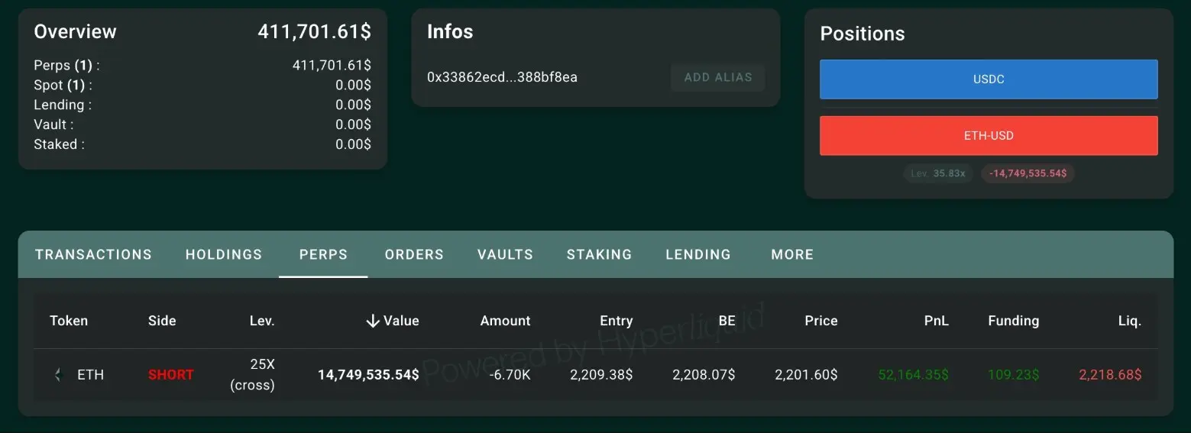Sort by Funding column header
The width and height of the screenshot is (1191, 433).
(x=1013, y=321)
